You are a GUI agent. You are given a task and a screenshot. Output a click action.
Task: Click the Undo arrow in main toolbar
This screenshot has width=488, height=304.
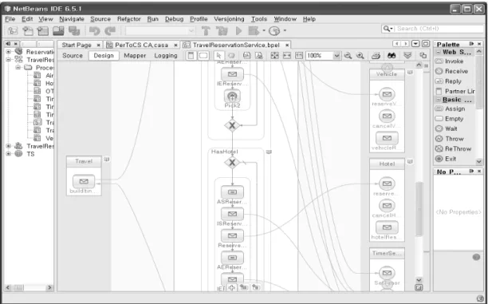94,30
